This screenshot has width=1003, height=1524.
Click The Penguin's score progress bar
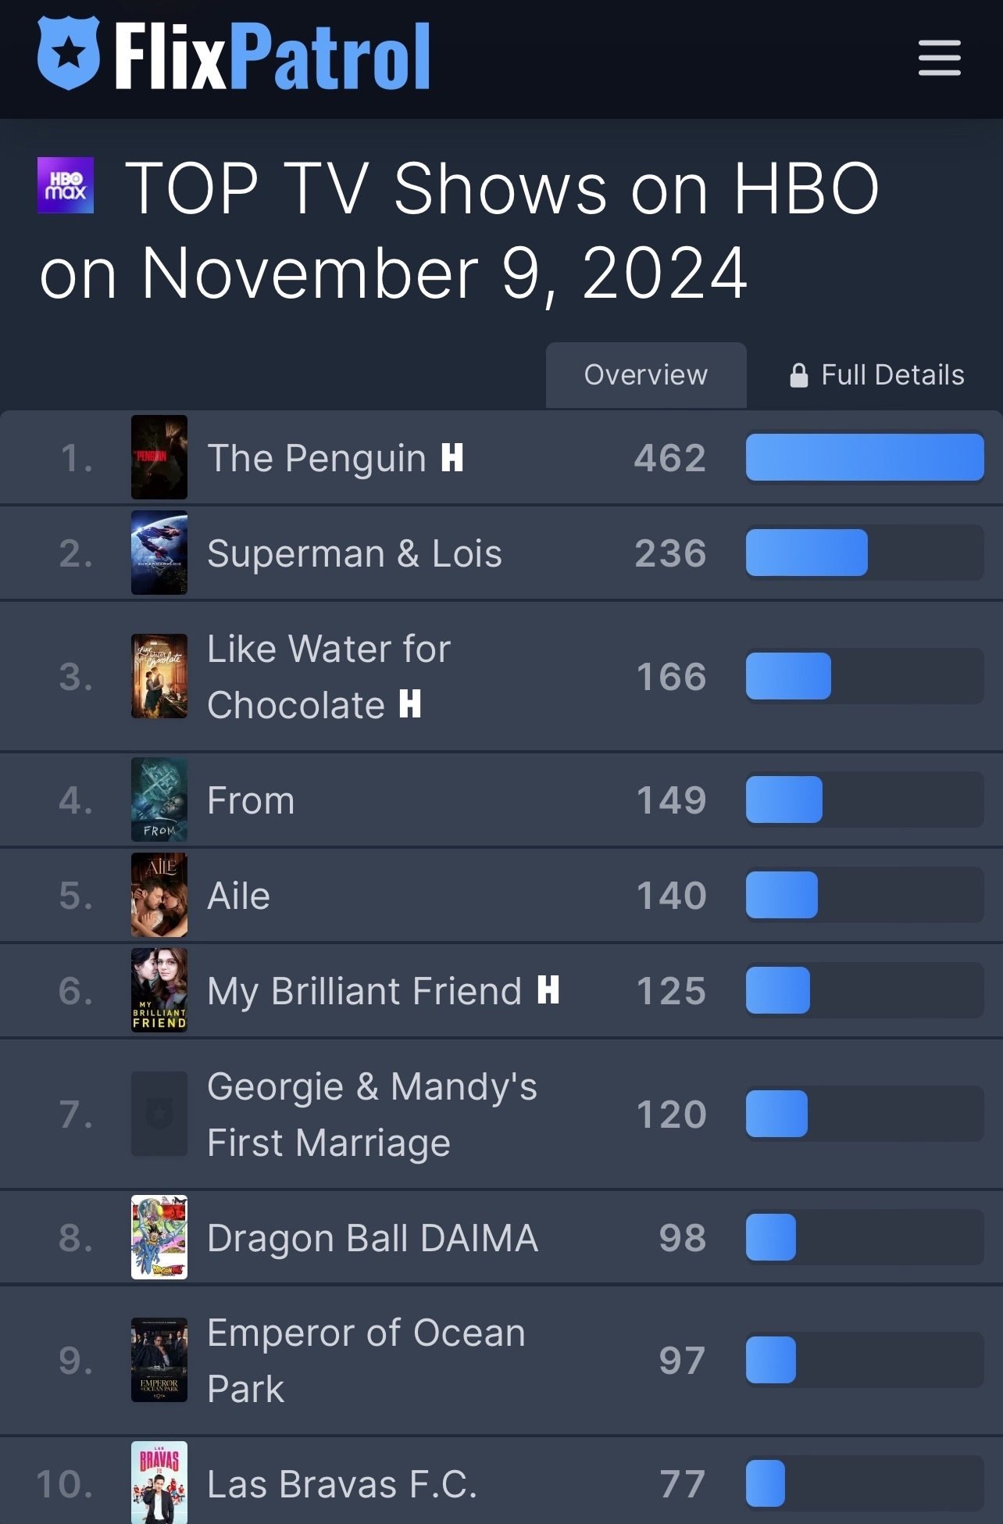tap(864, 457)
